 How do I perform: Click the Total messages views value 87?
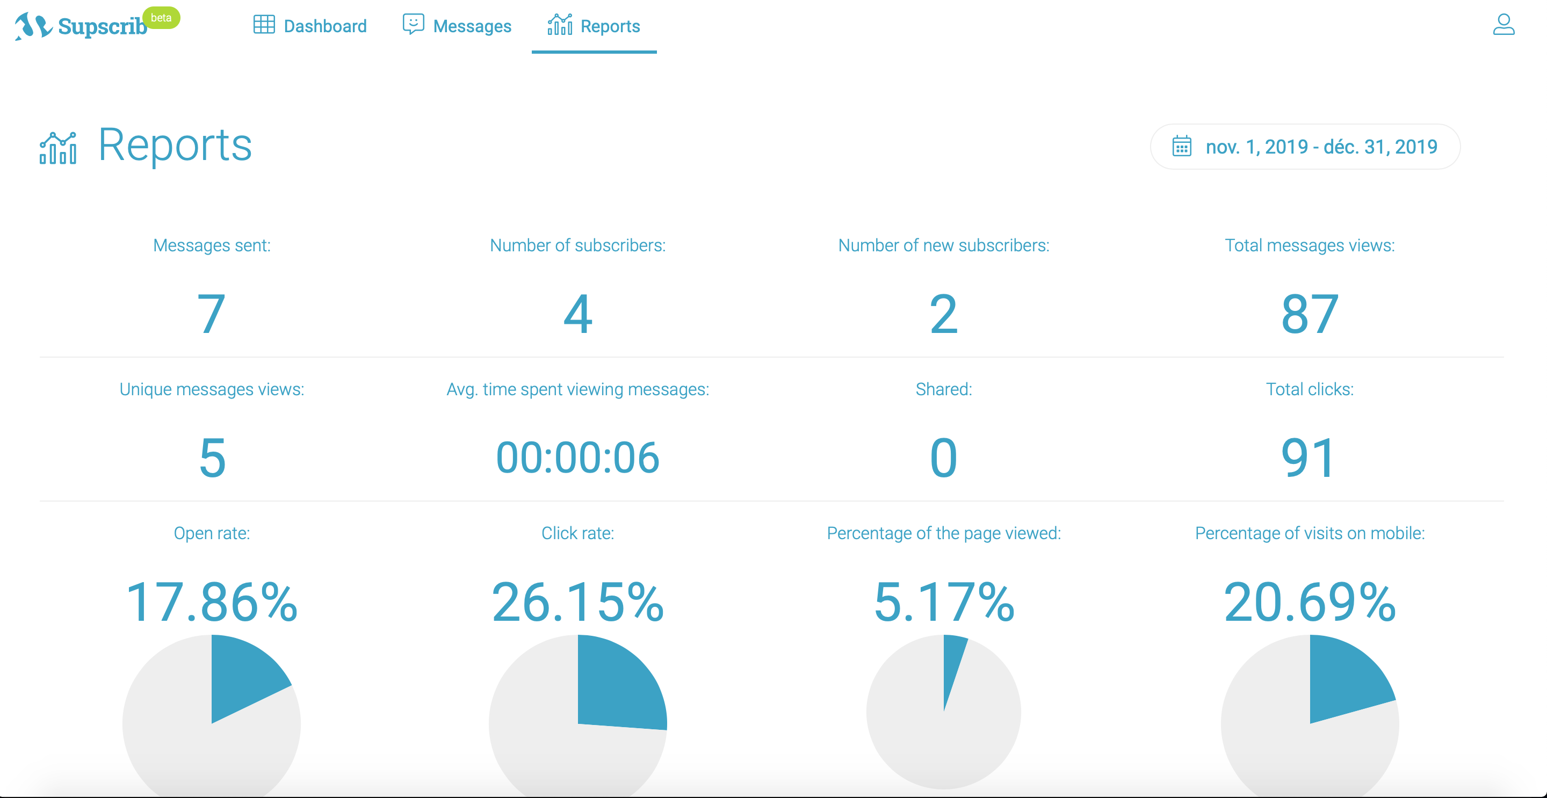click(x=1310, y=314)
